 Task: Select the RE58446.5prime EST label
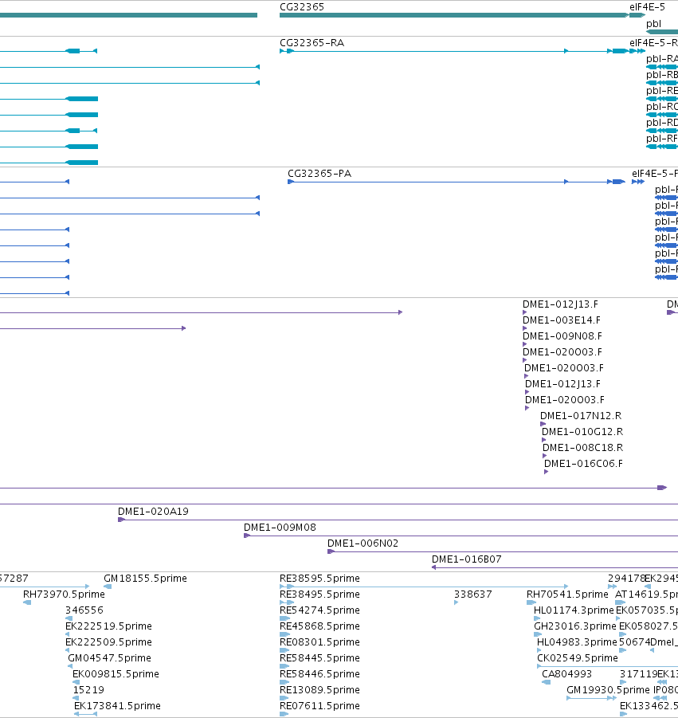click(x=319, y=674)
